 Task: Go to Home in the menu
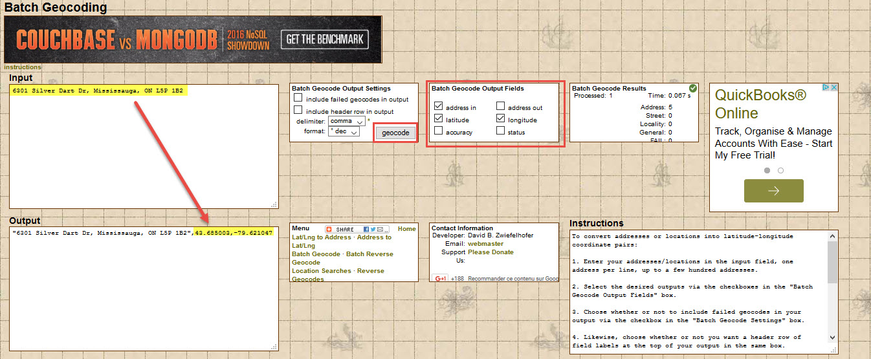407,229
